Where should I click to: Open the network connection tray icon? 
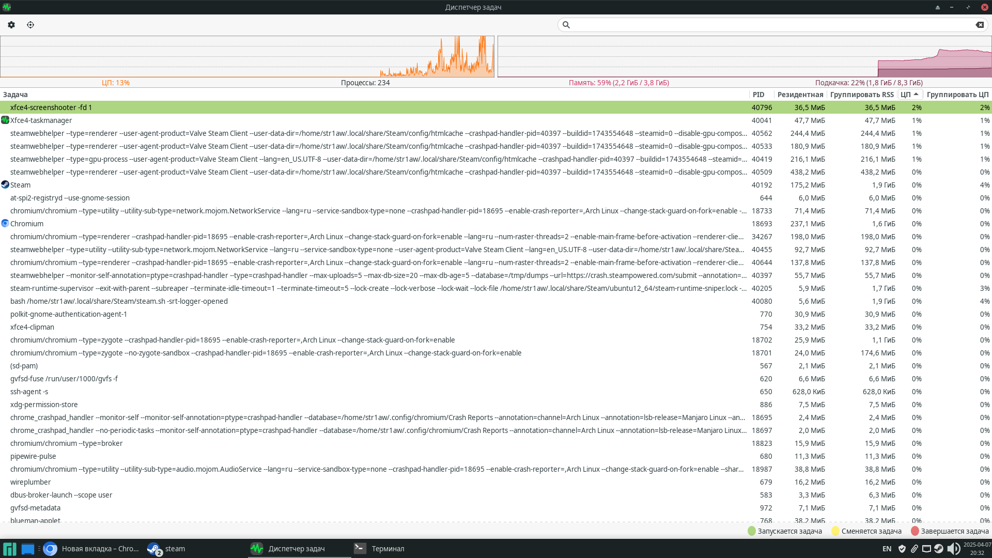926,549
